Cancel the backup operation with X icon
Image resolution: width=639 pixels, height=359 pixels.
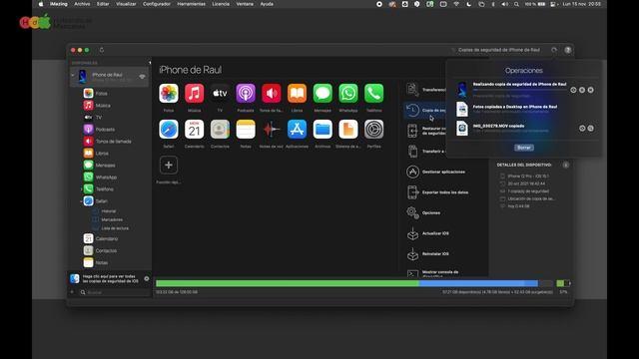pyautogui.click(x=590, y=90)
